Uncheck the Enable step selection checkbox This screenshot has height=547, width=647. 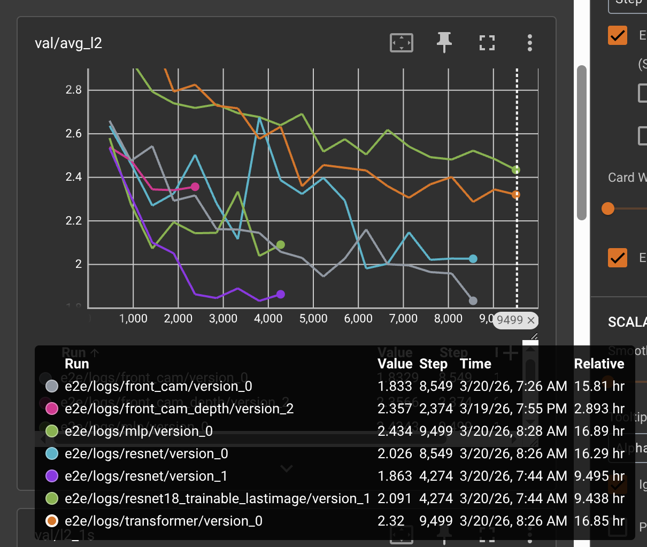click(x=618, y=35)
